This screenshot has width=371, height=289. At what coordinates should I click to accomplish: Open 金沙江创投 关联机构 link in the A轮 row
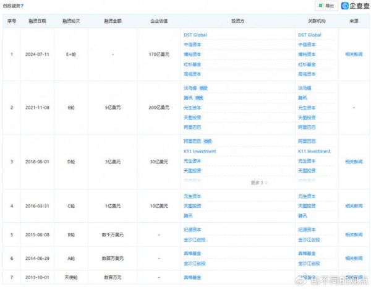309,264
